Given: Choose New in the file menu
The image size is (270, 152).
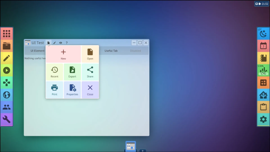Looking at the screenshot, I should click(x=63, y=54).
